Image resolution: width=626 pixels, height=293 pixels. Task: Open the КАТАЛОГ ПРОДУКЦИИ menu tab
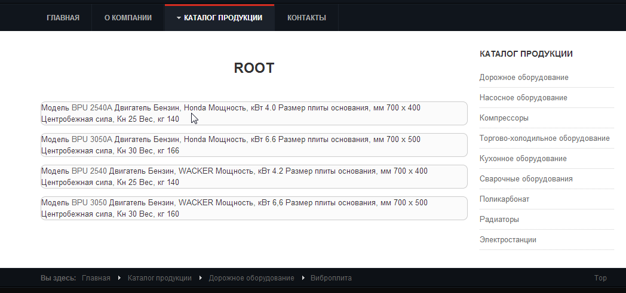[x=220, y=17]
